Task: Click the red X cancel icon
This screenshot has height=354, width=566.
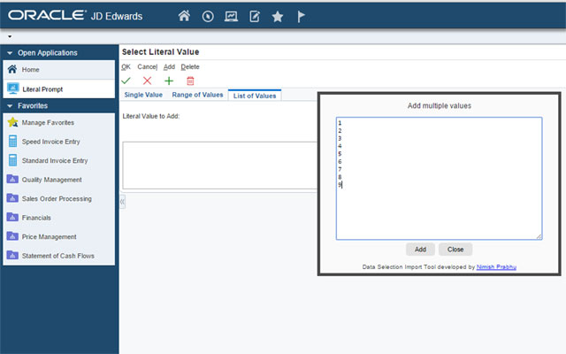Action: coord(148,81)
